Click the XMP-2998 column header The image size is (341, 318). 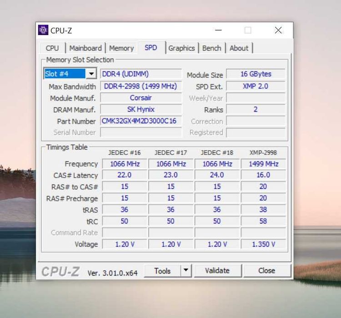(x=263, y=152)
